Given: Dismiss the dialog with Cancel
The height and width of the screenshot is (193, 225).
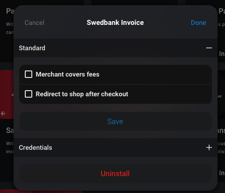Looking at the screenshot, I should [35, 23].
